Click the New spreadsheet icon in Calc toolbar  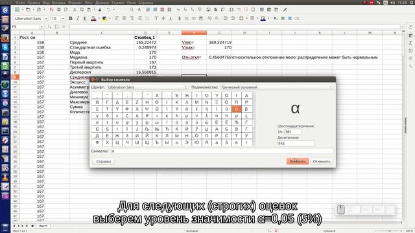pyautogui.click(x=18, y=10)
